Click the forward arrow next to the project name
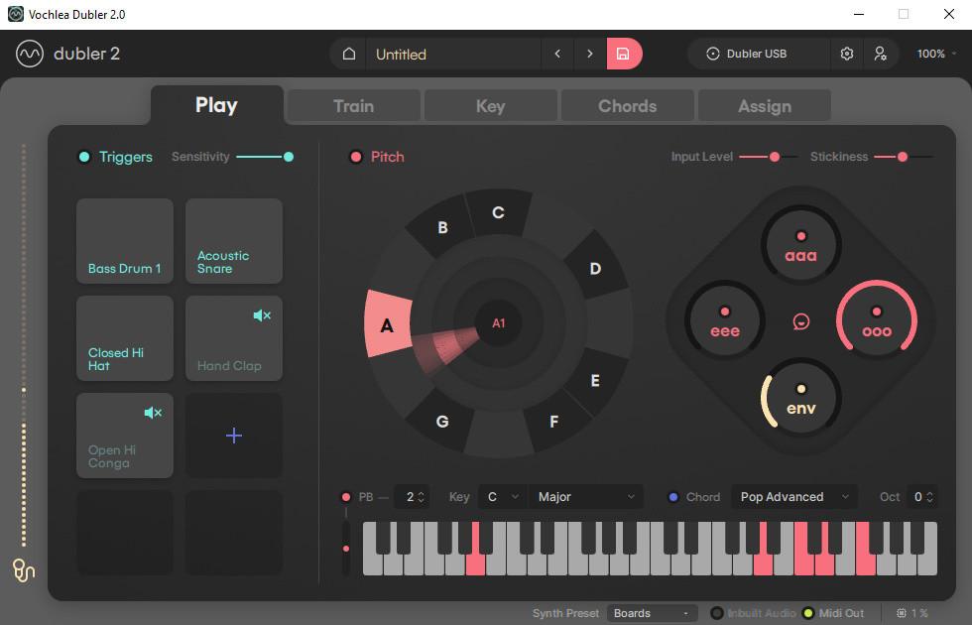Image resolution: width=972 pixels, height=625 pixels. coord(590,54)
